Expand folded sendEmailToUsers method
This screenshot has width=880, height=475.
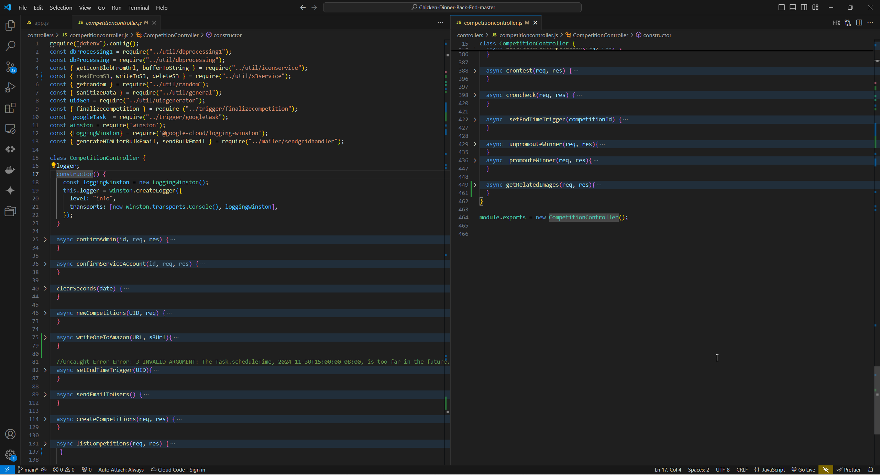pos(45,394)
